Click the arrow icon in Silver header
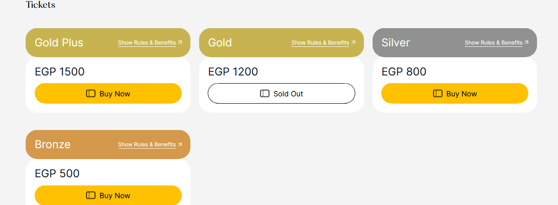558x205 pixels. tap(526, 43)
